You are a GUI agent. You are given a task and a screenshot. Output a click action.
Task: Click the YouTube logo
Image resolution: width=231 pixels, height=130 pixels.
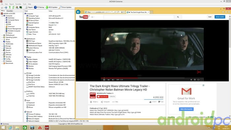tap(84, 17)
